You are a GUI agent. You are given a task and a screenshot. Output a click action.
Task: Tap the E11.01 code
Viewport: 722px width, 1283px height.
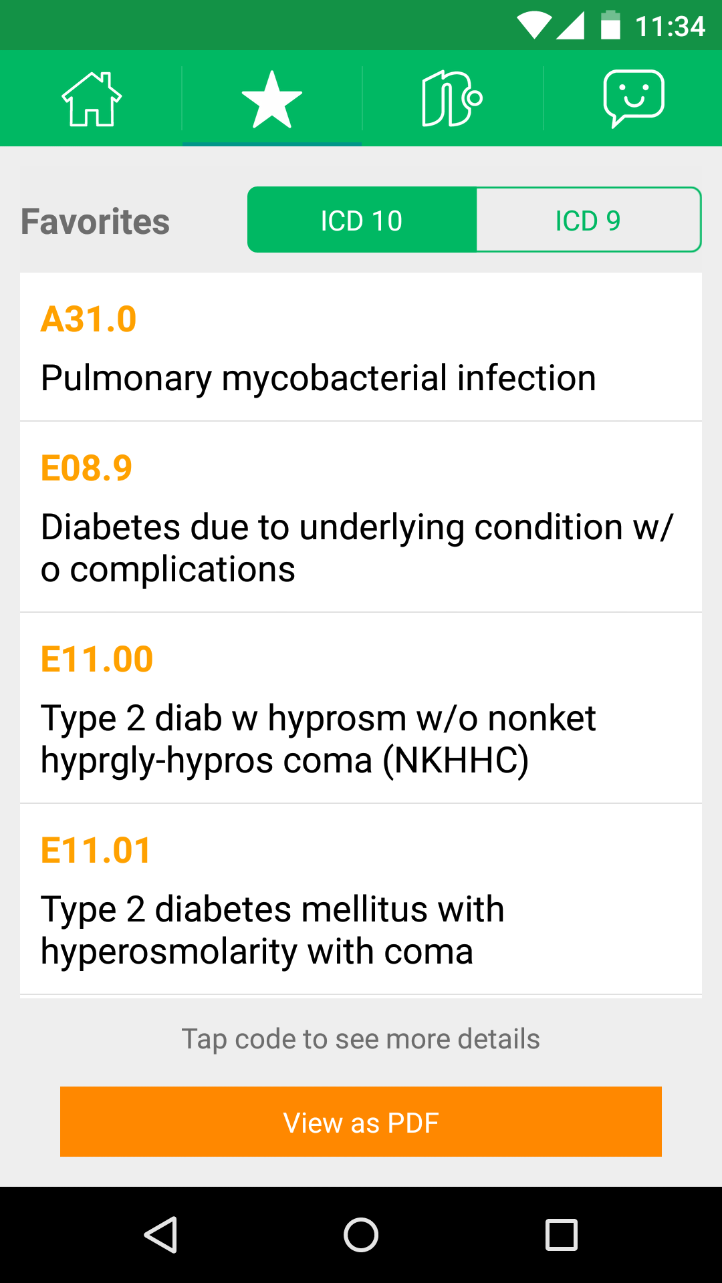pyautogui.click(x=96, y=851)
